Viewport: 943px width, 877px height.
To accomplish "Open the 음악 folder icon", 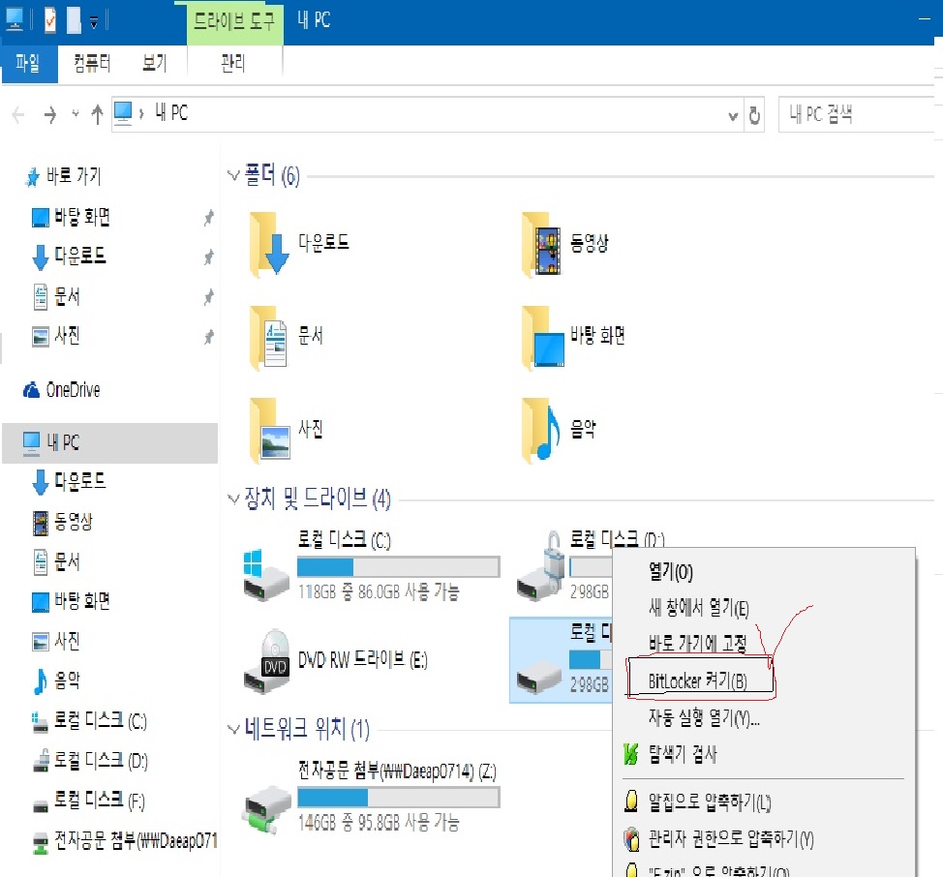I will click(x=542, y=430).
